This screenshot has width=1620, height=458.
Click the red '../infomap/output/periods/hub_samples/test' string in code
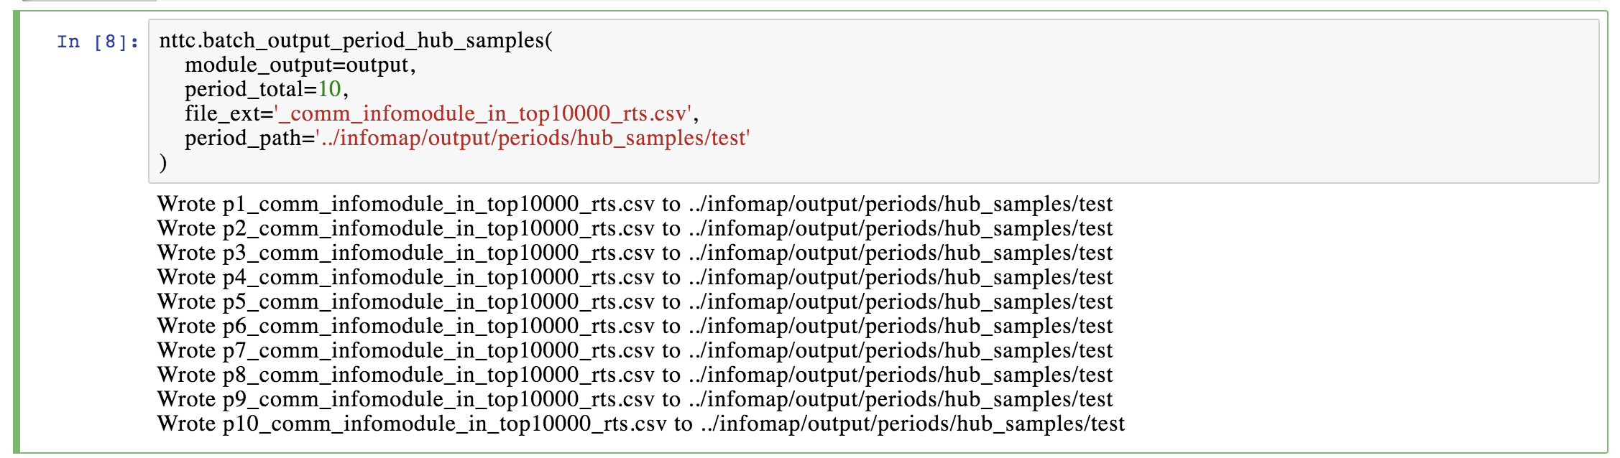[x=533, y=138]
